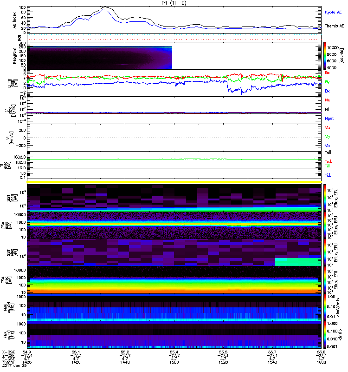The width and height of the screenshot is (348, 372).
Task: Click the blue velocity legend label below Viy
Action: tap(327, 146)
